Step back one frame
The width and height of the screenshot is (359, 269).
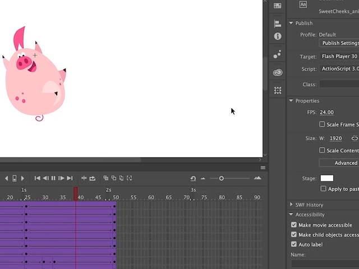tap(45, 178)
